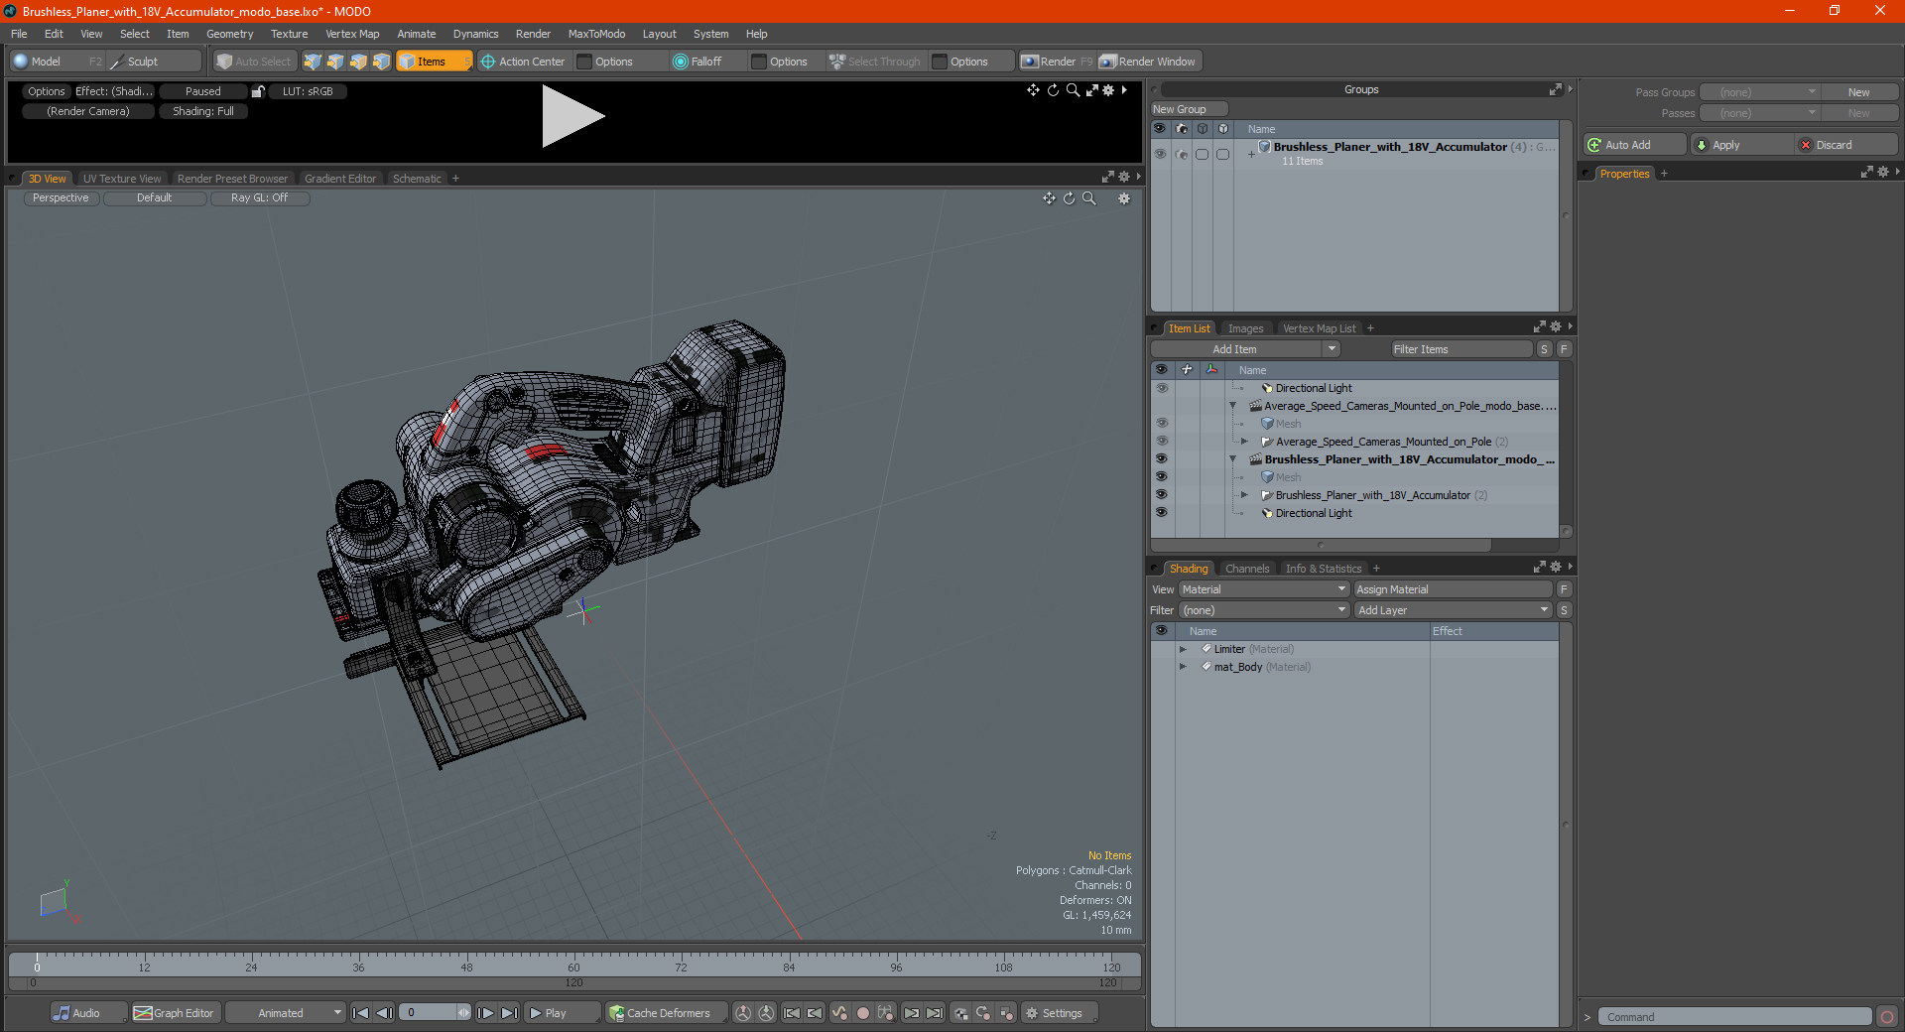Click the viewport zoom magnifier icon
This screenshot has height=1032, width=1905.
click(x=1089, y=198)
